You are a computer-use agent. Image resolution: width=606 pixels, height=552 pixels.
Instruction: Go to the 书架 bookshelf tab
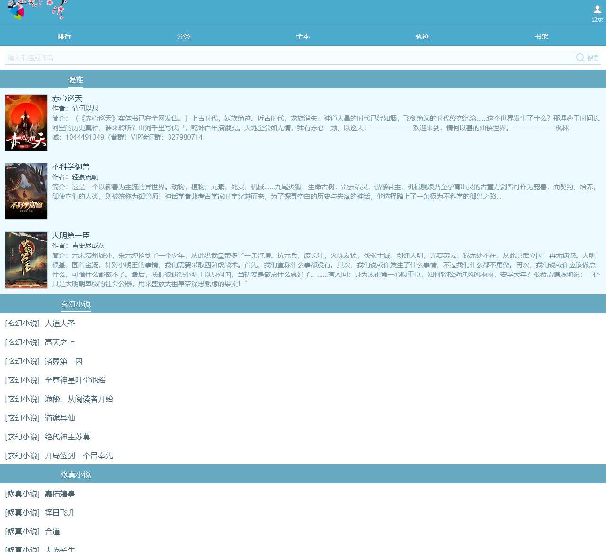pyautogui.click(x=542, y=36)
